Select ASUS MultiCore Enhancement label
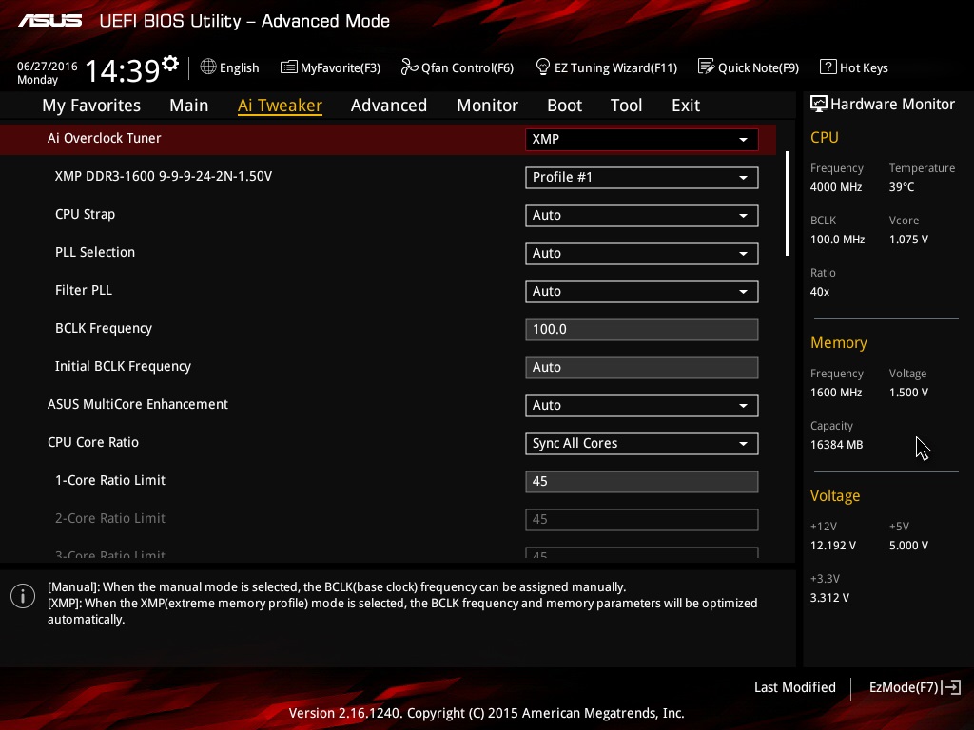974x730 pixels. coord(138,404)
